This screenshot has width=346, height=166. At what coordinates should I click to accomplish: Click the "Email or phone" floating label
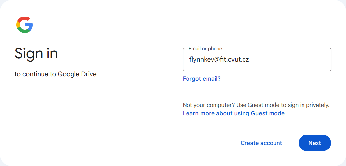pyautogui.click(x=205, y=49)
